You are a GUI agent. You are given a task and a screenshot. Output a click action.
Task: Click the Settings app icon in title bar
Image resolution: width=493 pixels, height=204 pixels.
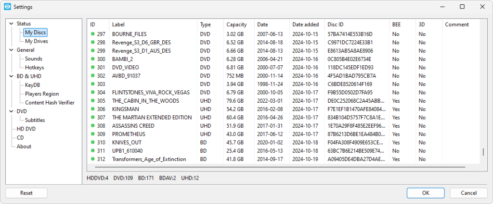coord(8,7)
